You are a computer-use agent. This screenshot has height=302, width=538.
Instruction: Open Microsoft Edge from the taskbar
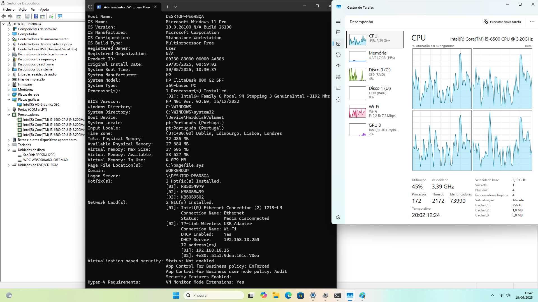[288, 295]
